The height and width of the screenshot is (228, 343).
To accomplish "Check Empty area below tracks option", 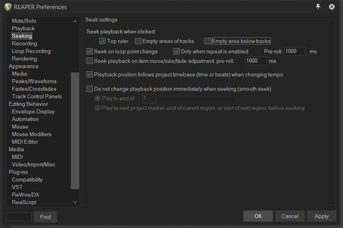I will (208, 41).
